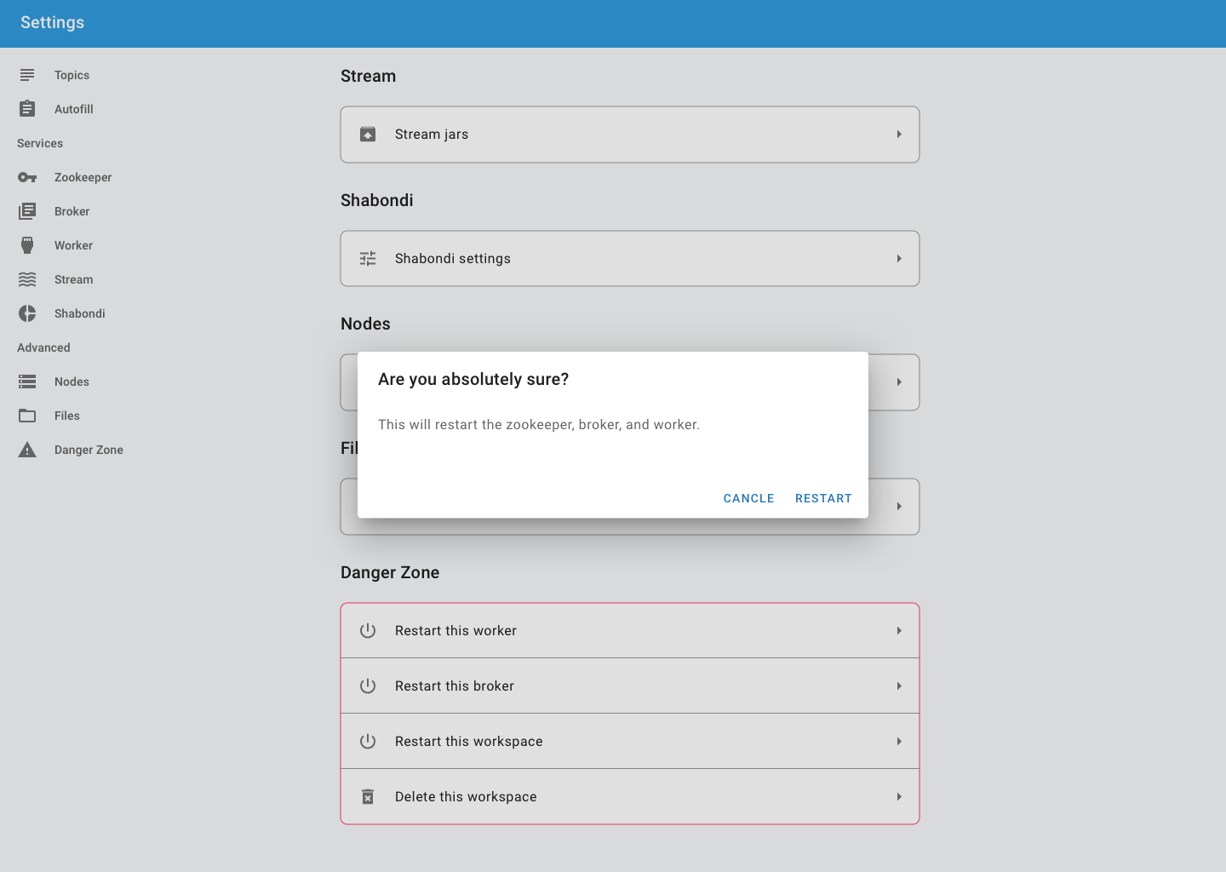
Task: Click the Danger Zone section heading
Action: [x=390, y=572]
